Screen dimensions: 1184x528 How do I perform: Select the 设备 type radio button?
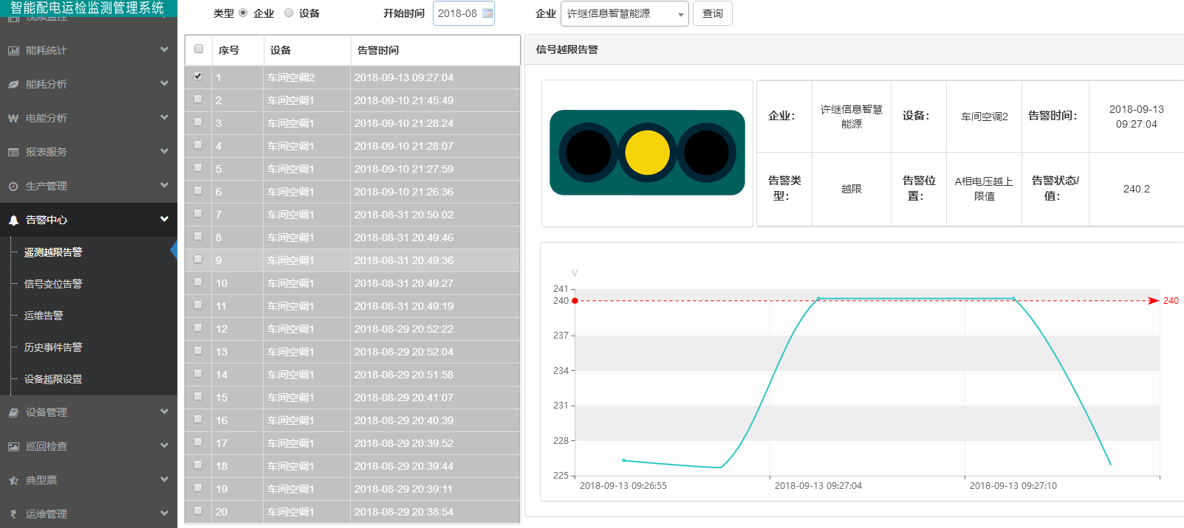tap(289, 13)
